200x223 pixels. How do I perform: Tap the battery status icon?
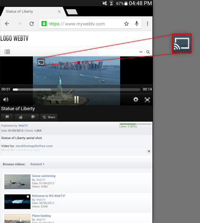[126, 3]
